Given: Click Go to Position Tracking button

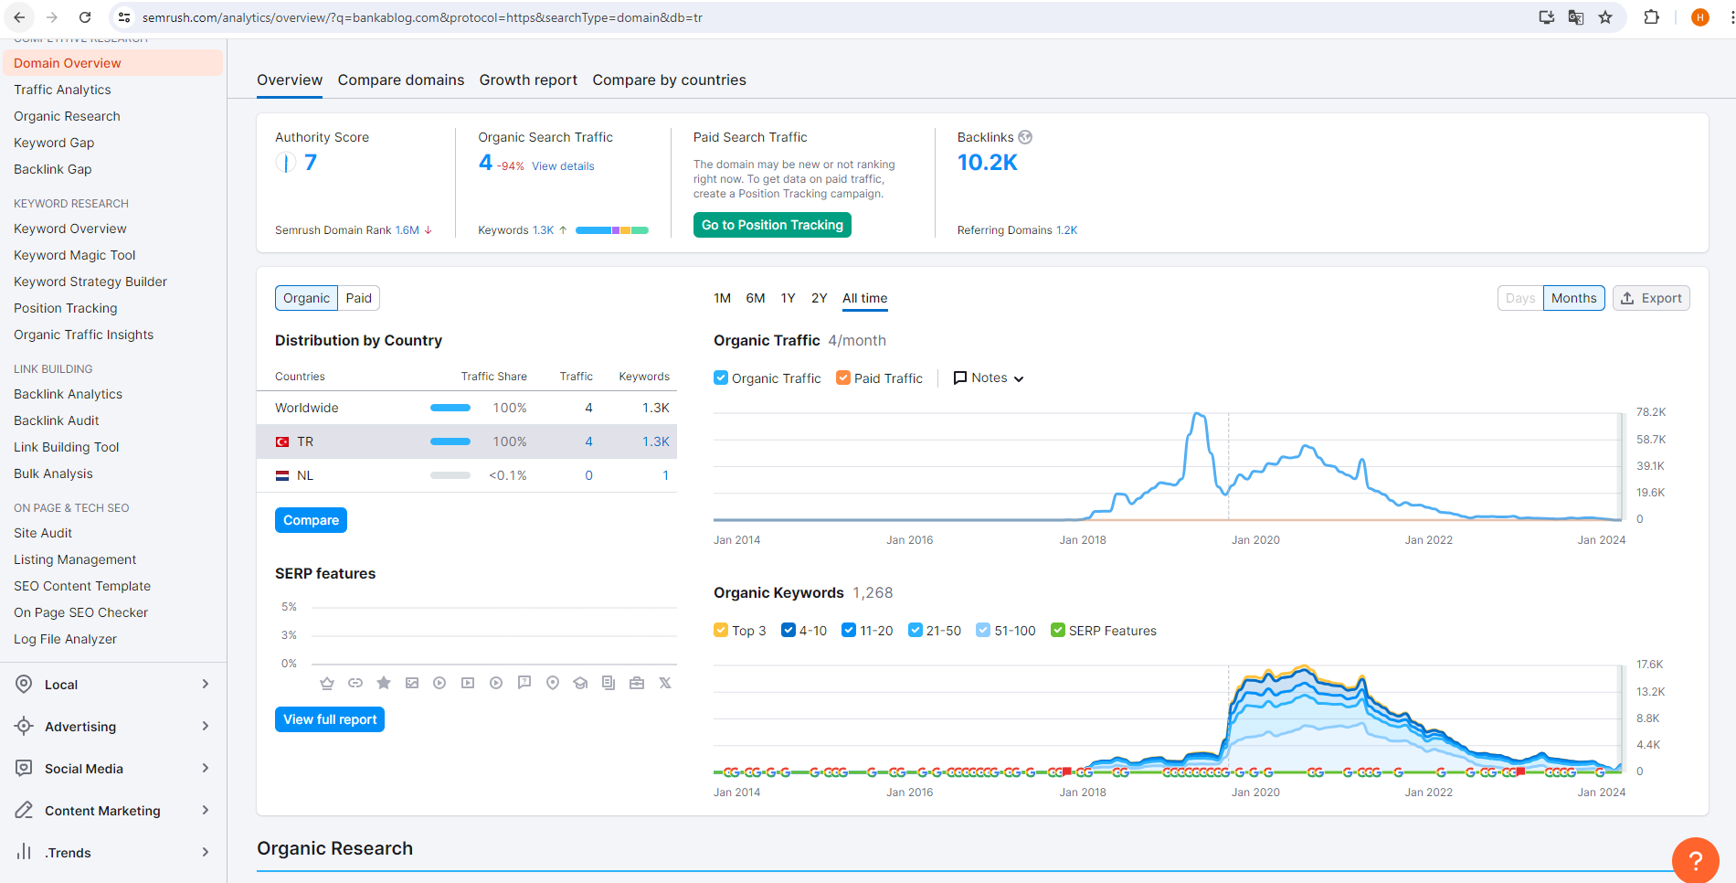Looking at the screenshot, I should 772,225.
